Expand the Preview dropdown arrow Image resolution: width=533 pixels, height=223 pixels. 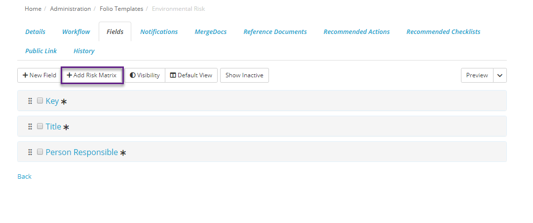[x=500, y=75]
